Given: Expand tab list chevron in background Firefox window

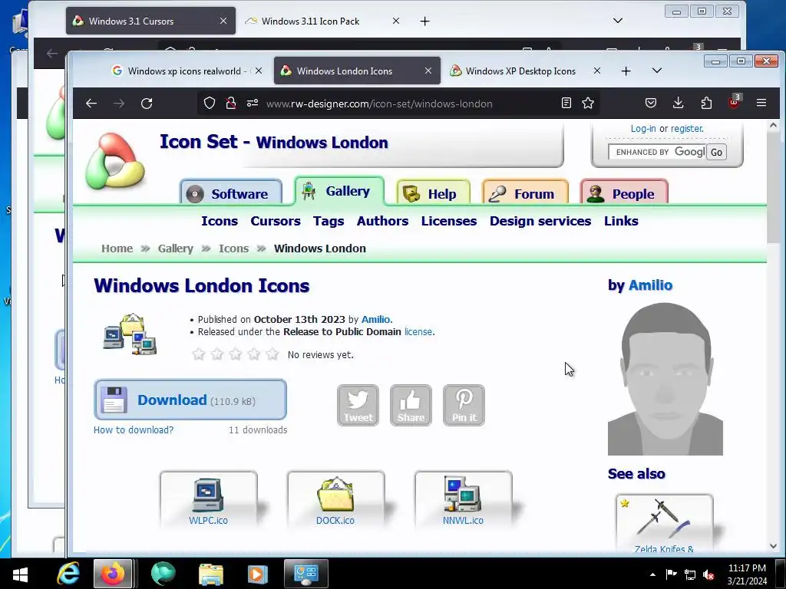Looking at the screenshot, I should click(618, 21).
